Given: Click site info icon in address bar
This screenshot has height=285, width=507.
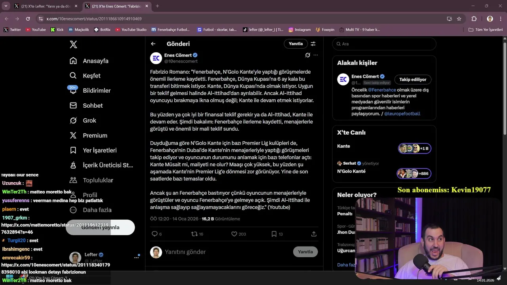Looking at the screenshot, I should pyautogui.click(x=40, y=19).
